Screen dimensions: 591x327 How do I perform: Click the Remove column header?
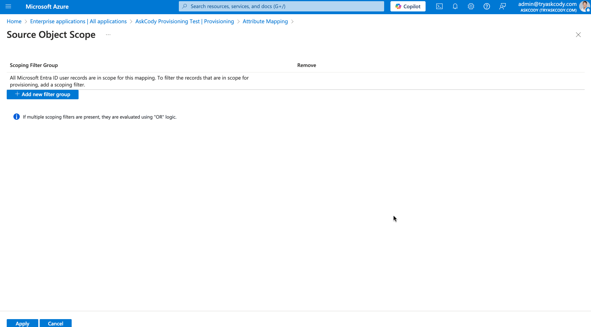point(307,65)
